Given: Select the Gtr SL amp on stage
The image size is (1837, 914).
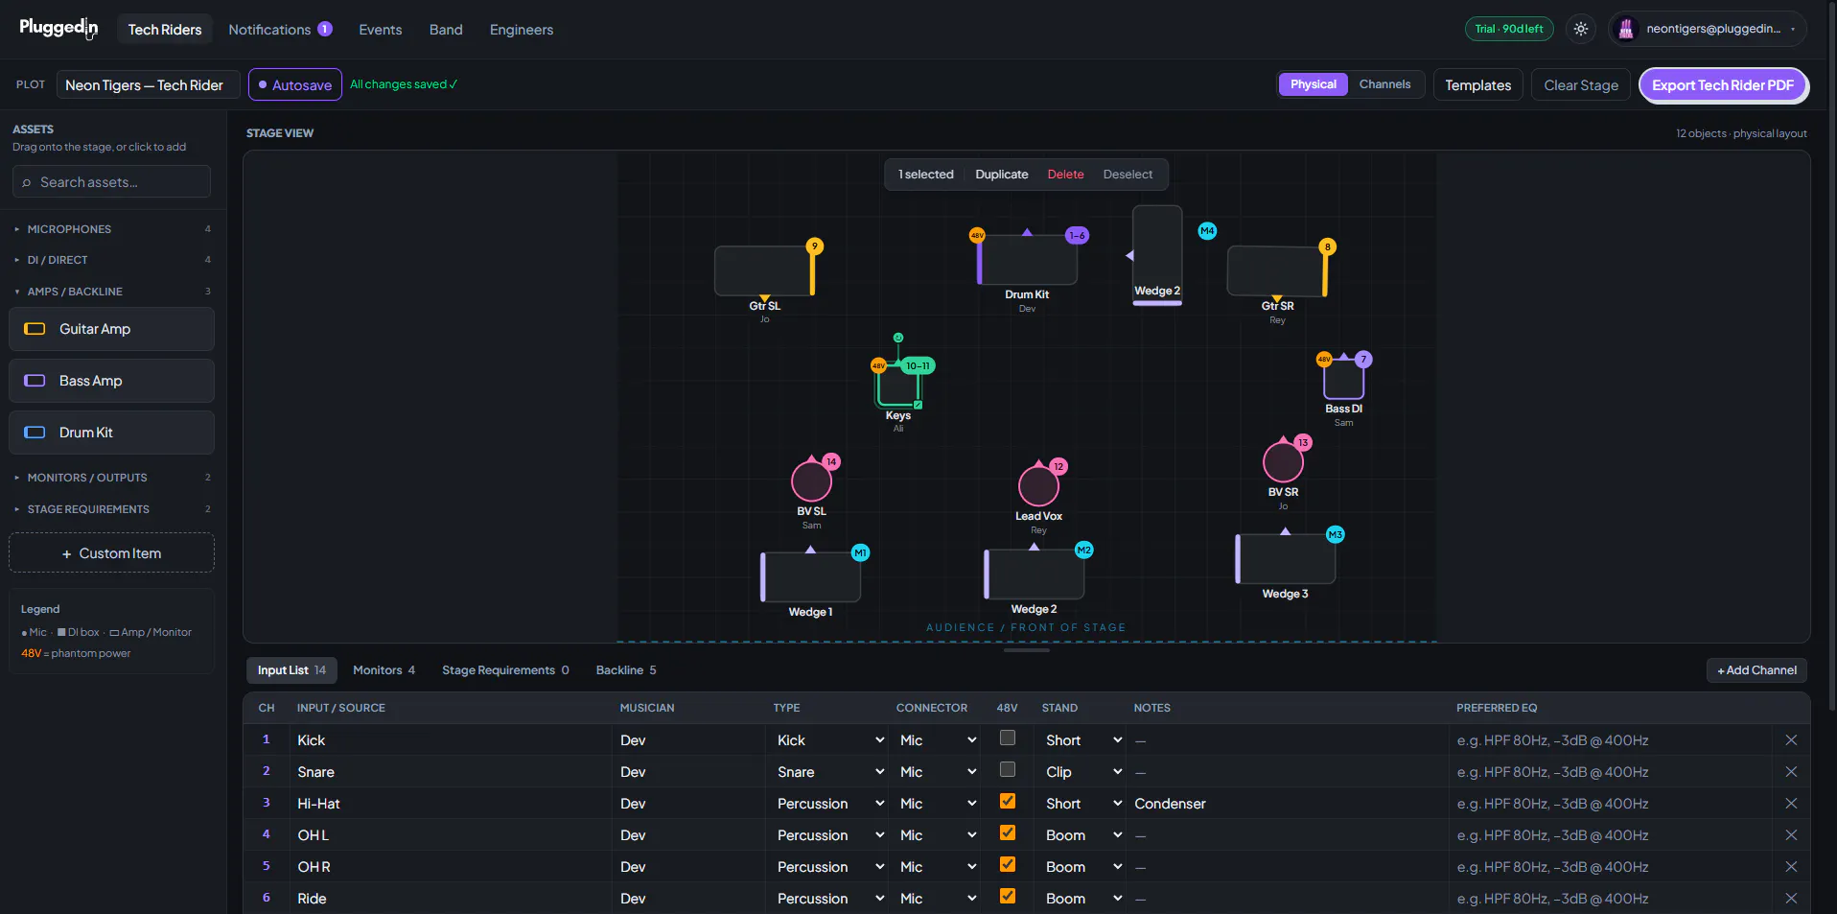Looking at the screenshot, I should 764,271.
